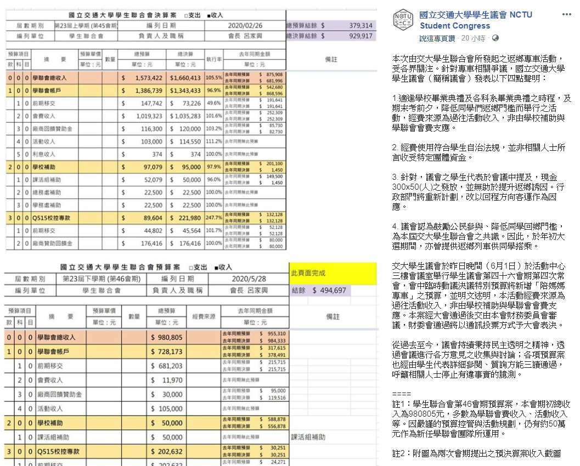Screen dimensions: 580x466
Task: Select the date 2020/5/28
Action: 249,279
